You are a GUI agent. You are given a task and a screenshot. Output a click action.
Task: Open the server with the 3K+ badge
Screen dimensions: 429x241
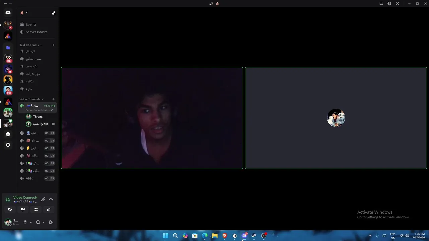click(8, 58)
